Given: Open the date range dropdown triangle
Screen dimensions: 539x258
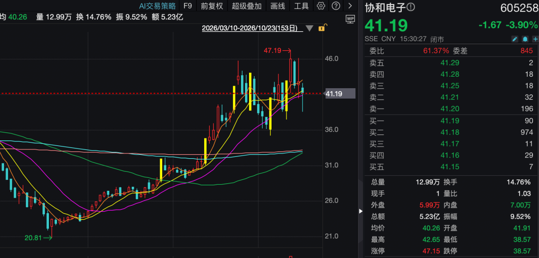Looking at the screenshot, I should [309, 28].
